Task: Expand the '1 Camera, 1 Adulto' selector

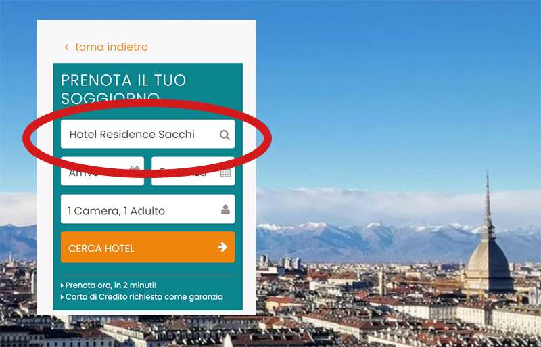Action: (x=147, y=209)
